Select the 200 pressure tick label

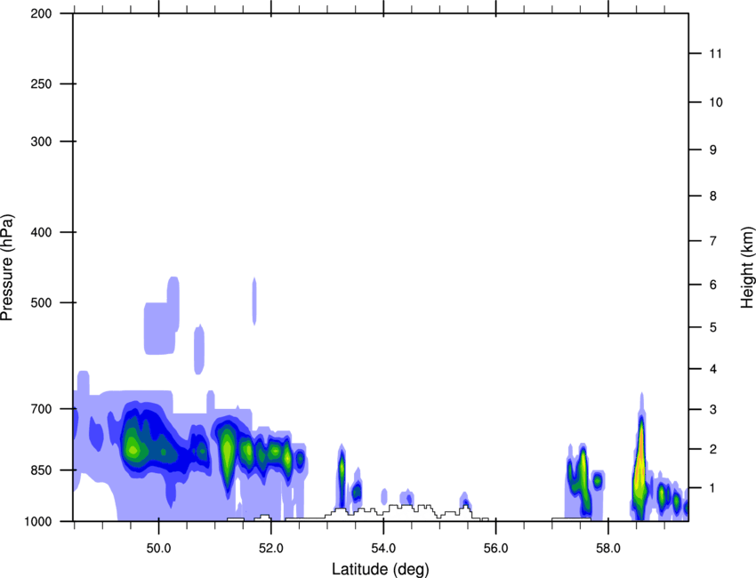click(41, 14)
